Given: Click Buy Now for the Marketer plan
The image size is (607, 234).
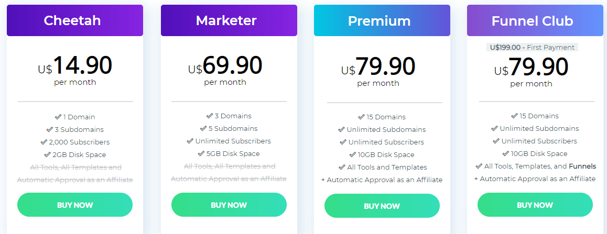Looking at the screenshot, I should (229, 205).
